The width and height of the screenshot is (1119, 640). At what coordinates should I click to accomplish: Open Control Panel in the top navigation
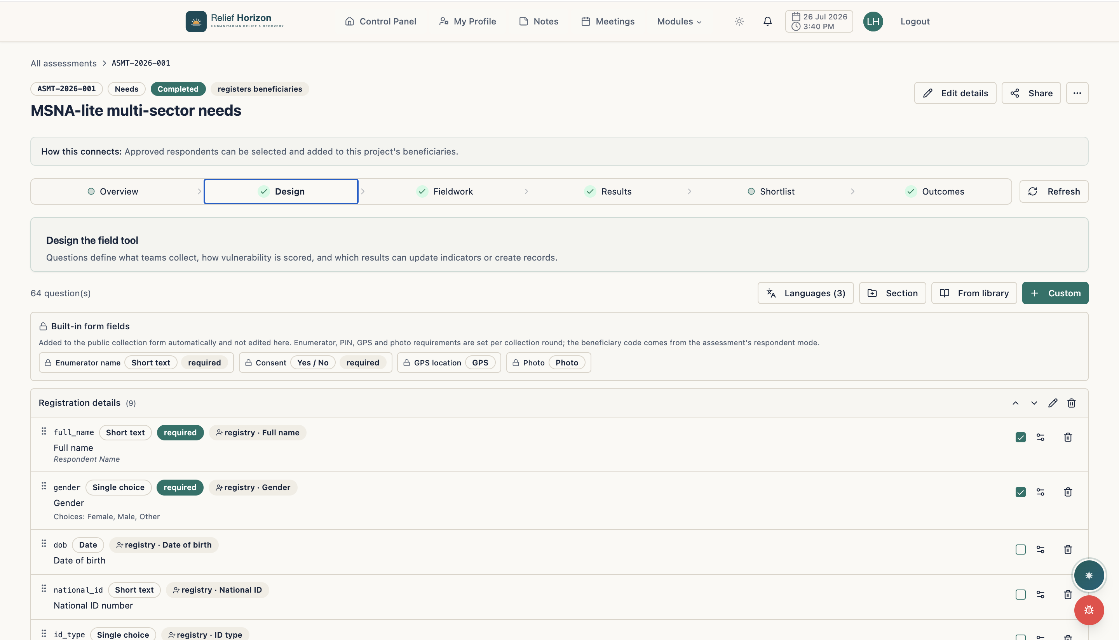pos(380,21)
